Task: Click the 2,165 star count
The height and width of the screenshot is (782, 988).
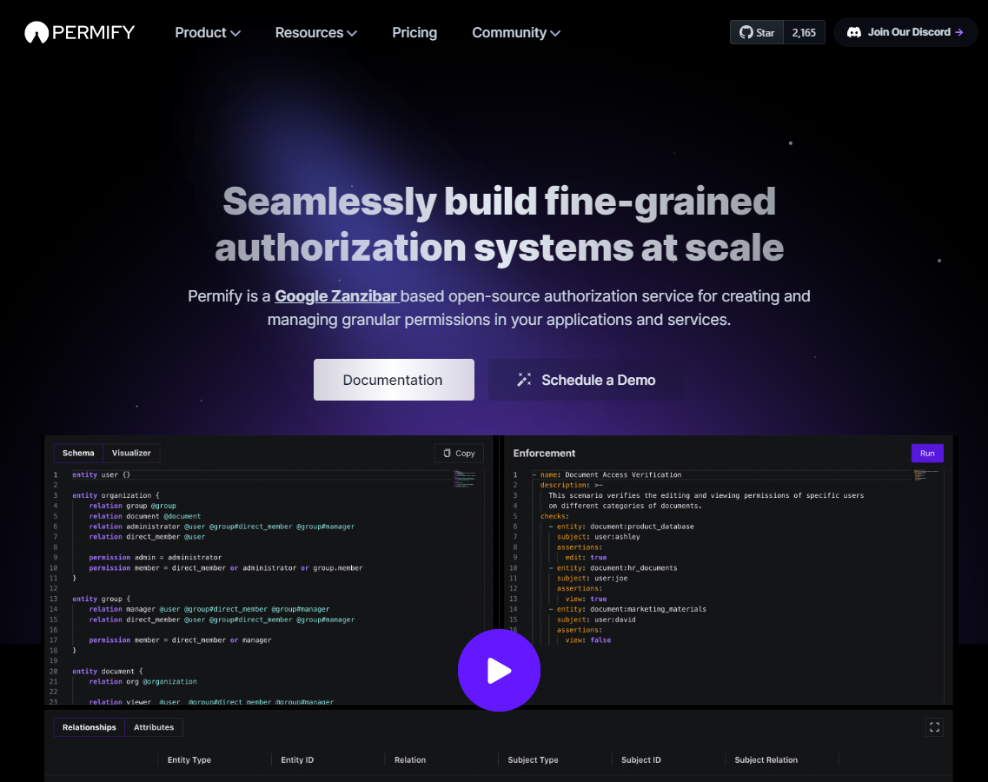Action: (x=804, y=32)
